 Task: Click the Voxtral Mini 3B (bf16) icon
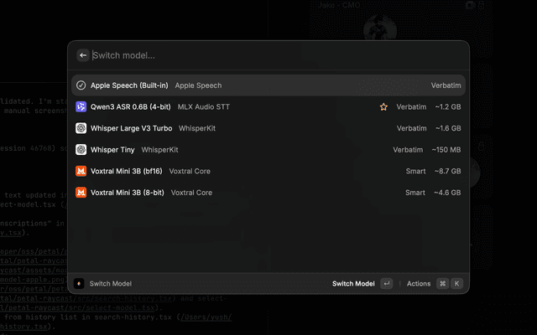click(x=81, y=171)
